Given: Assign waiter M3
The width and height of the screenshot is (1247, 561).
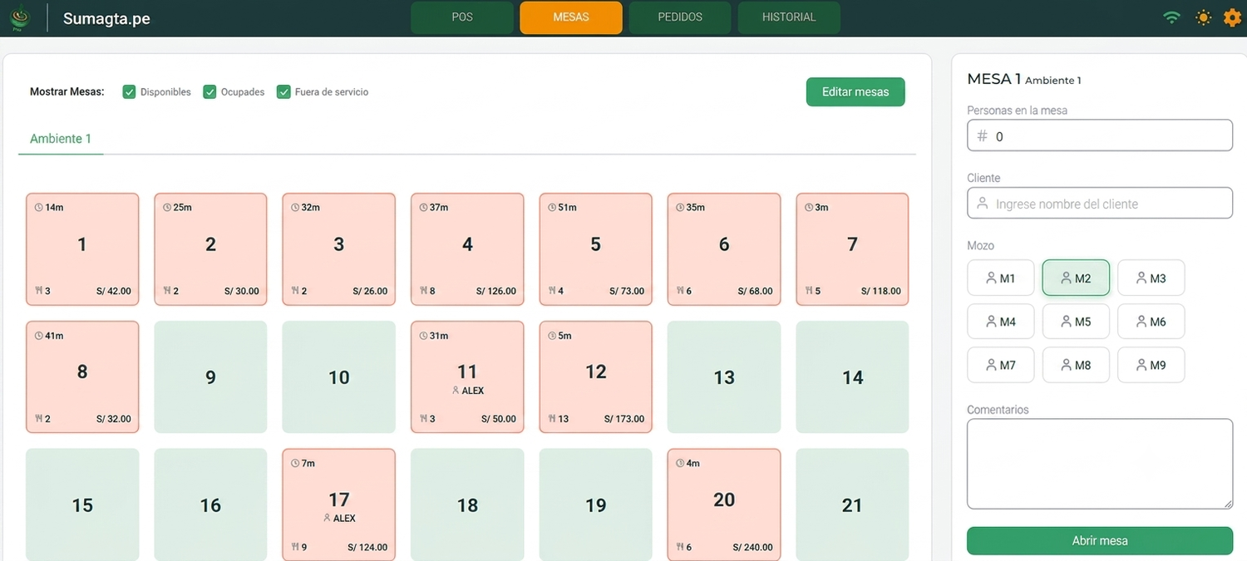Looking at the screenshot, I should pos(1151,278).
